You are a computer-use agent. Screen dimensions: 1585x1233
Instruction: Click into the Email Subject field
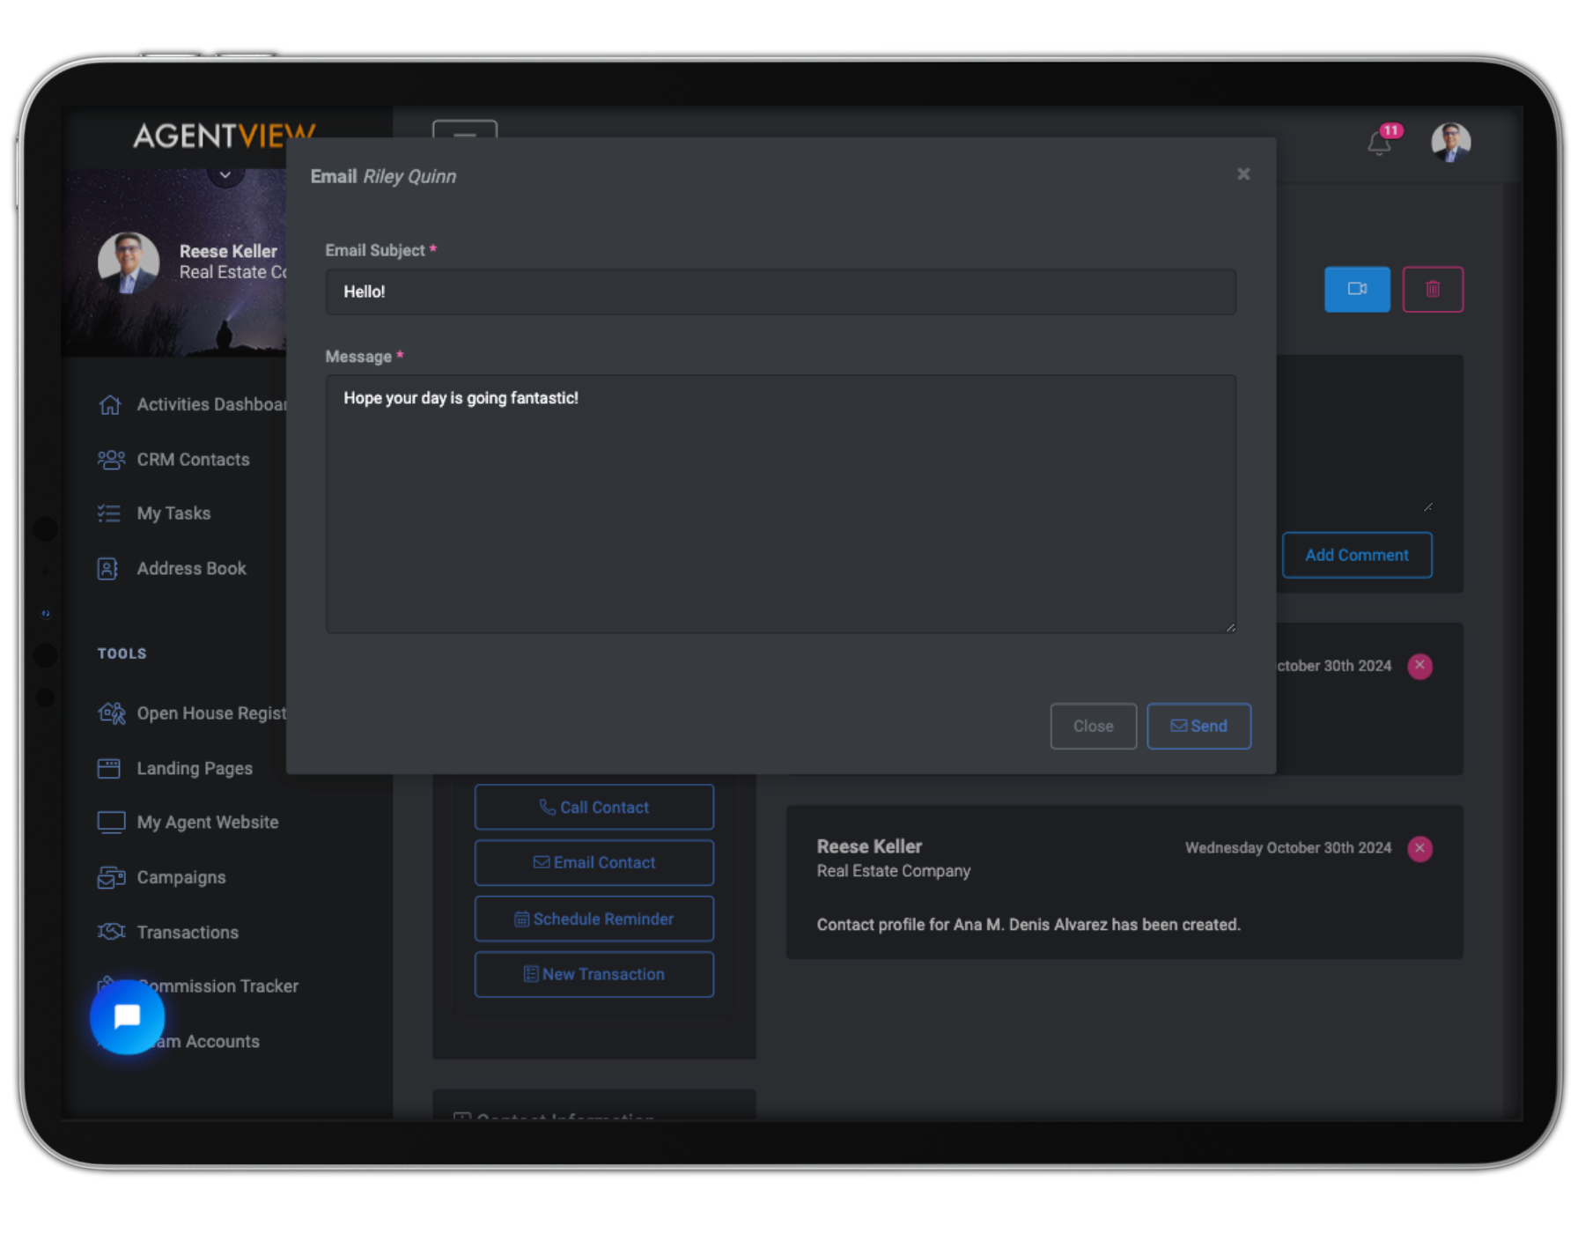pyautogui.click(x=780, y=292)
